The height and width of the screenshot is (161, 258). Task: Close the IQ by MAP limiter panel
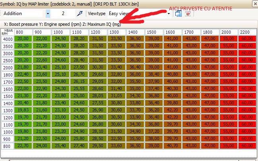point(254,3)
